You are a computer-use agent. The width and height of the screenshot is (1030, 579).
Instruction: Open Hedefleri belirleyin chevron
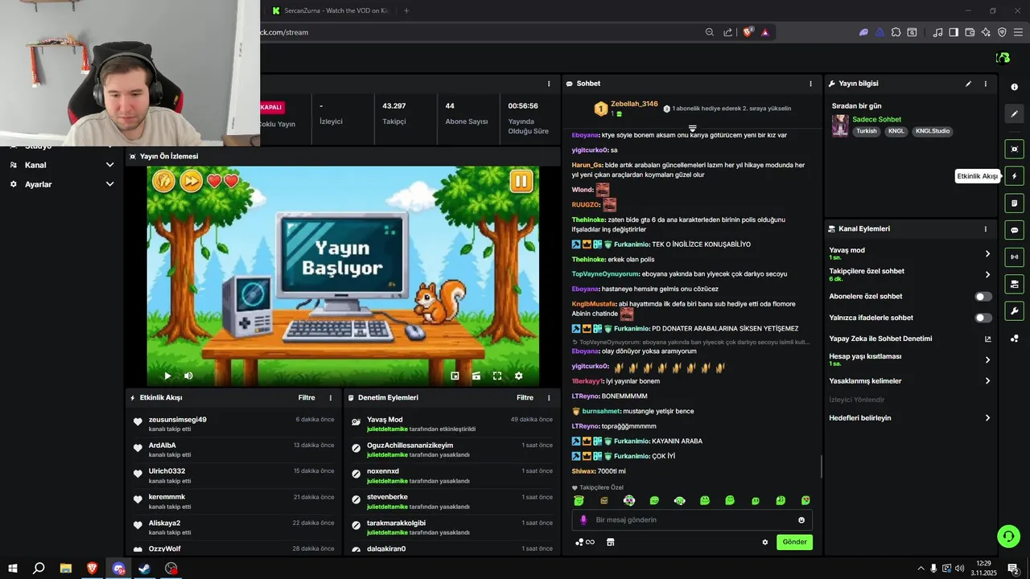(x=987, y=418)
